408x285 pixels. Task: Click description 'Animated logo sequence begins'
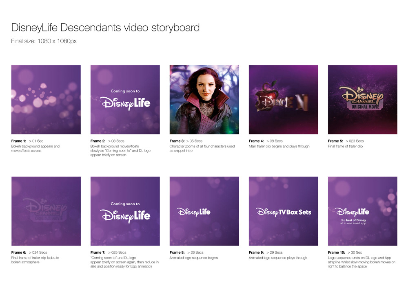[x=193, y=258]
